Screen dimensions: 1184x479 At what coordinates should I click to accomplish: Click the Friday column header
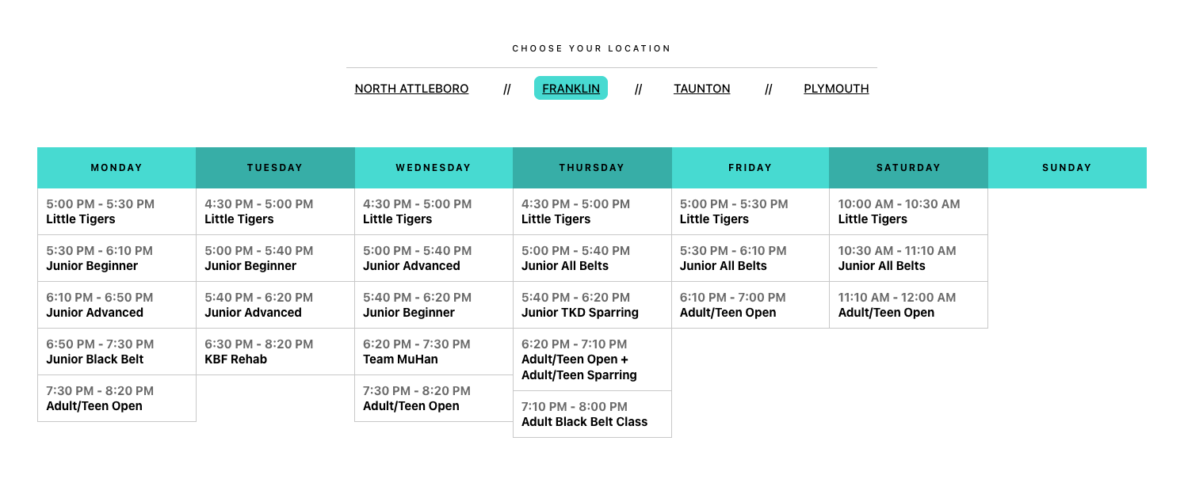tap(750, 168)
